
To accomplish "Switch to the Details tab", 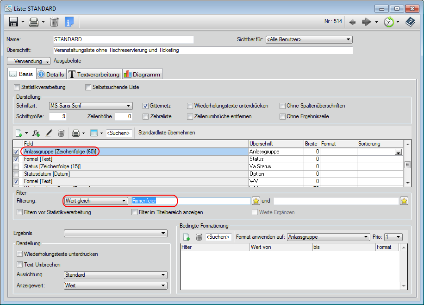I will tap(51, 74).
